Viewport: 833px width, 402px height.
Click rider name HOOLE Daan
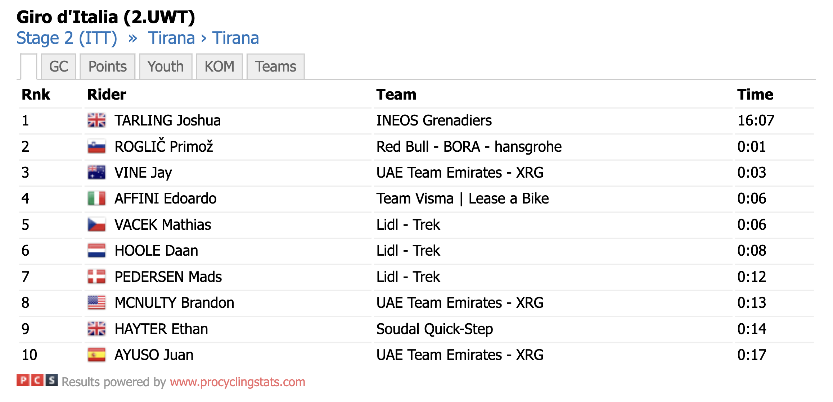coord(156,251)
